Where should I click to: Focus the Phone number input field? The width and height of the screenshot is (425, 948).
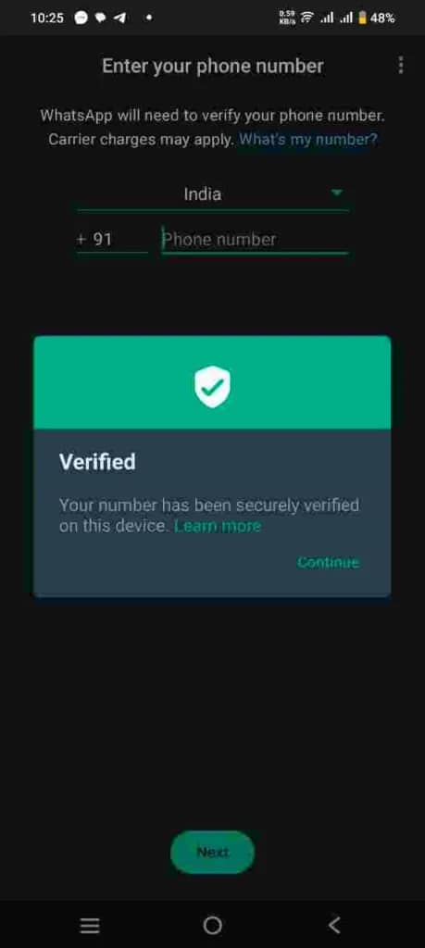click(255, 240)
